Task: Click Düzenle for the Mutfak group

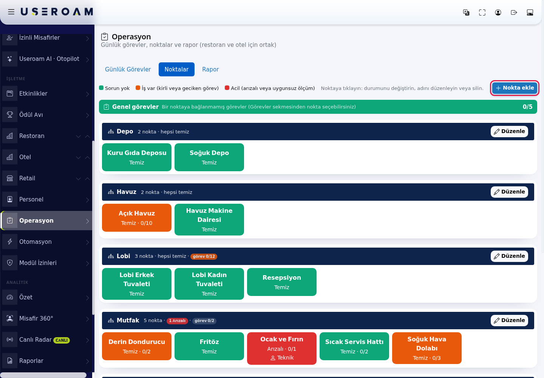Action: click(509, 321)
